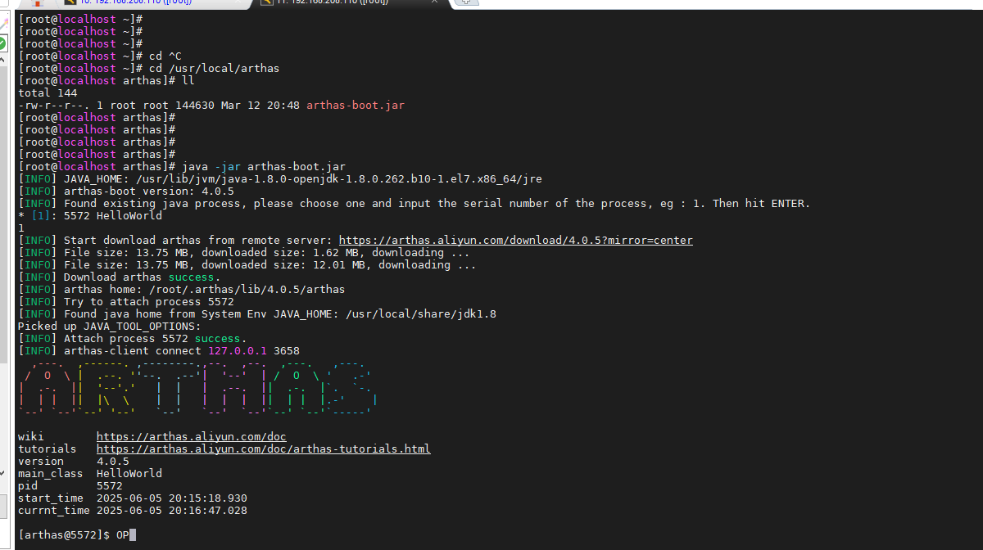983x550 pixels.
Task: Select the "10. 192.168.200.110" tab
Action: point(139,4)
